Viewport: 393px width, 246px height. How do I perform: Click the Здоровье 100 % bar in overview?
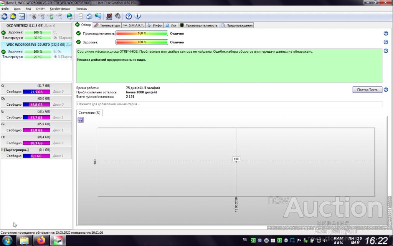coord(142,42)
